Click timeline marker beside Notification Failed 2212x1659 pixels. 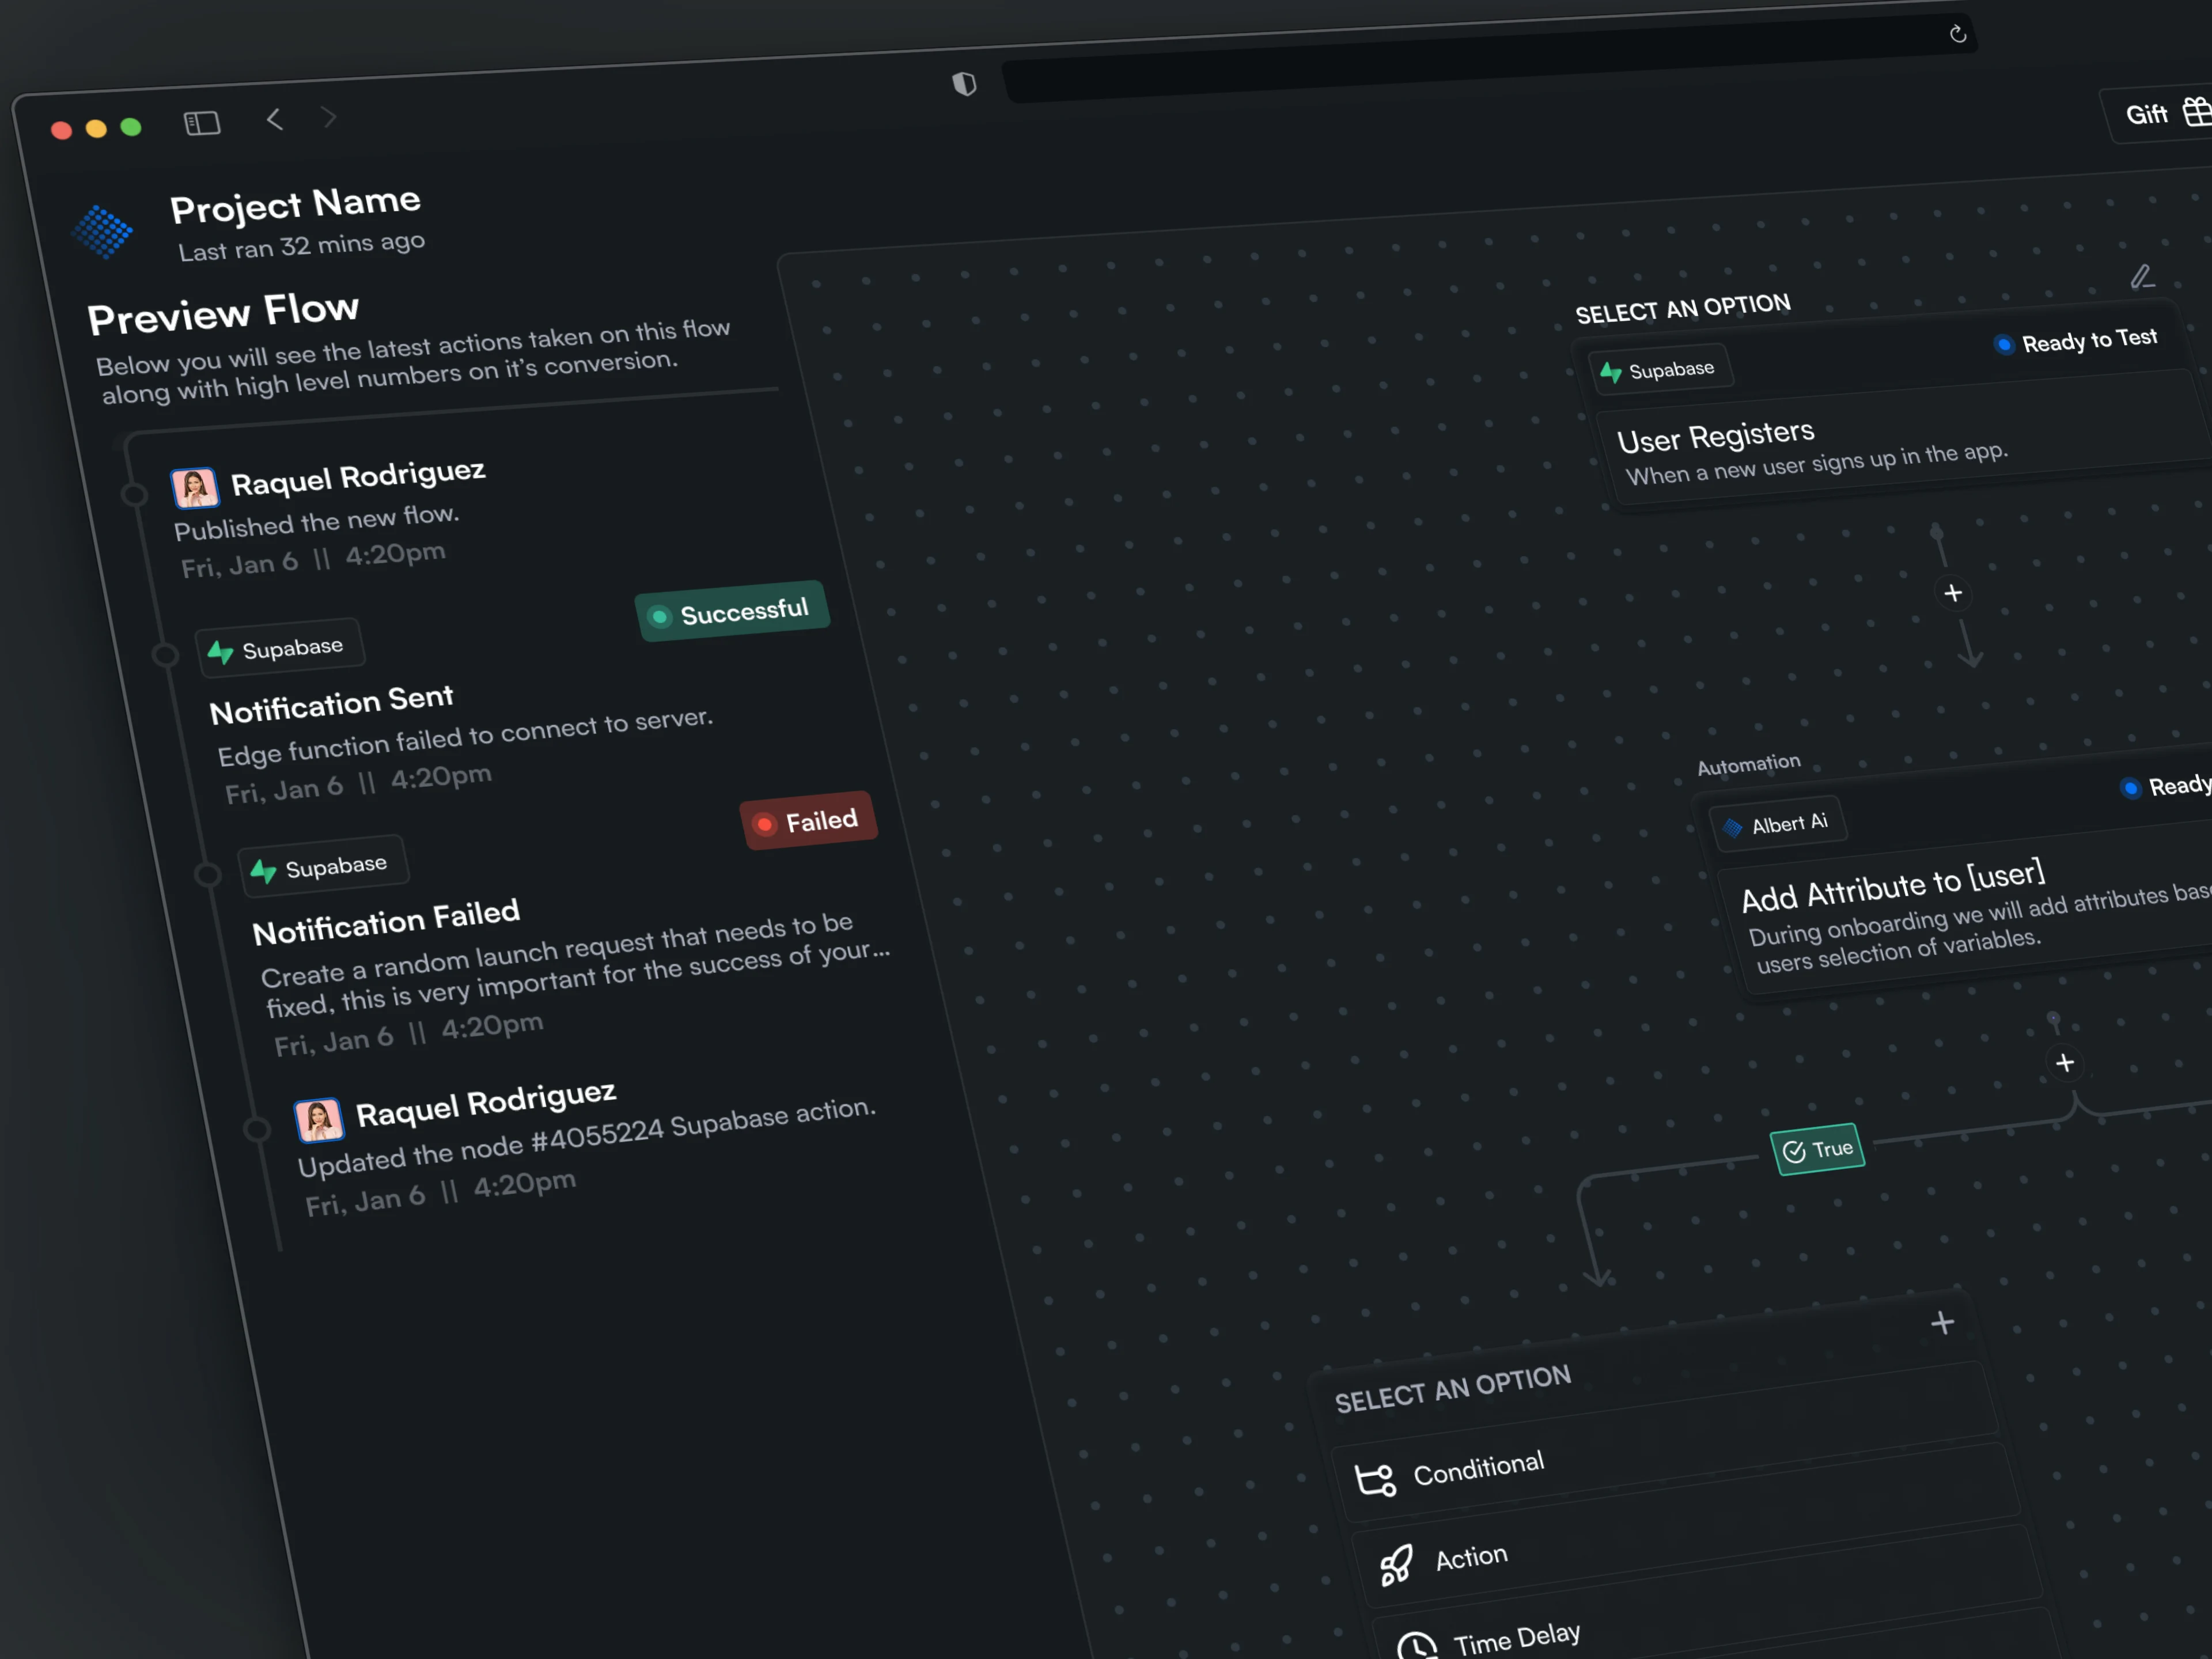pos(207,875)
